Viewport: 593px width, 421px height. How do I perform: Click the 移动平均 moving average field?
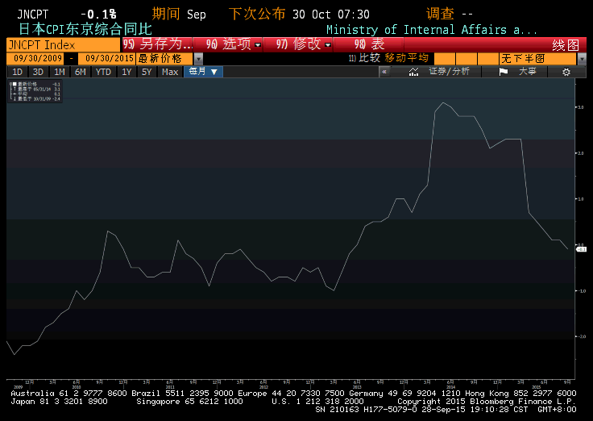click(407, 59)
